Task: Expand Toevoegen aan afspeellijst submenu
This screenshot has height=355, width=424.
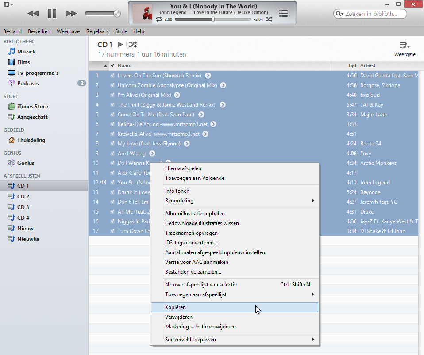Action: tap(235, 294)
